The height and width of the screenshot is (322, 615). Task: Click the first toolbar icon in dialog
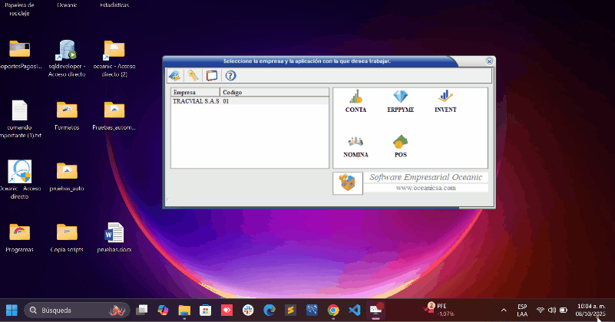click(175, 75)
